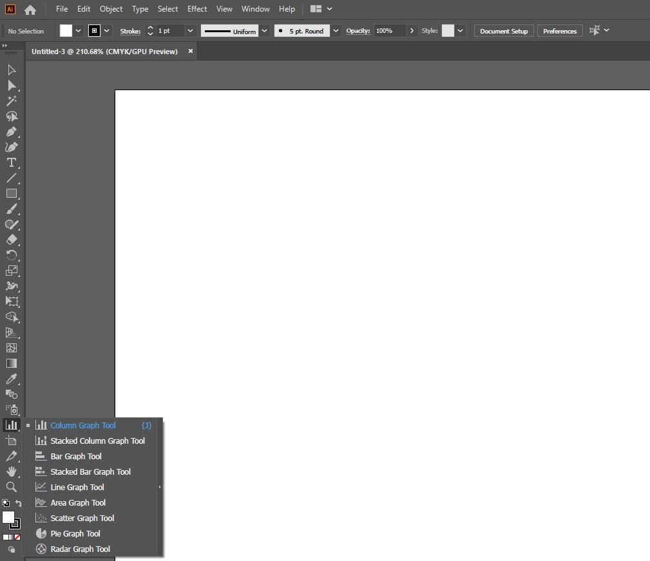The image size is (650, 561).
Task: Open the stroke weight dropdown
Action: tap(191, 30)
